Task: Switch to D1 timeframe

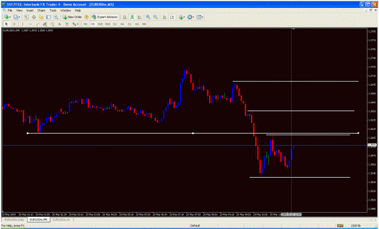Action: pyautogui.click(x=129, y=24)
